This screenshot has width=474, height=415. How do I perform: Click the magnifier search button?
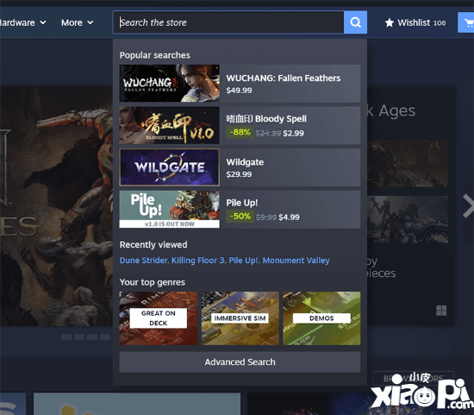[355, 22]
